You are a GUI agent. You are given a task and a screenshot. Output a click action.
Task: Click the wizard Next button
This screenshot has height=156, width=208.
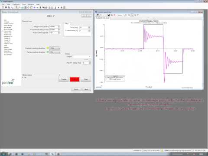(x=86, y=89)
